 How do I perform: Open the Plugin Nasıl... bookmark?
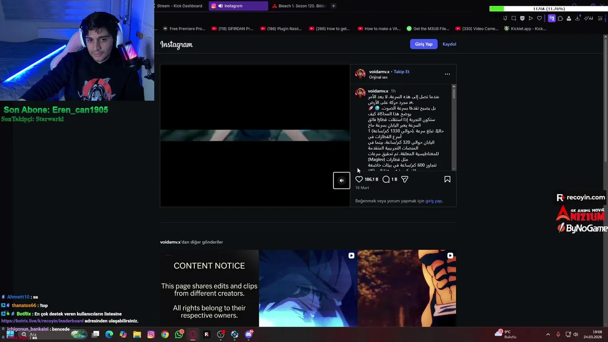[x=281, y=28]
